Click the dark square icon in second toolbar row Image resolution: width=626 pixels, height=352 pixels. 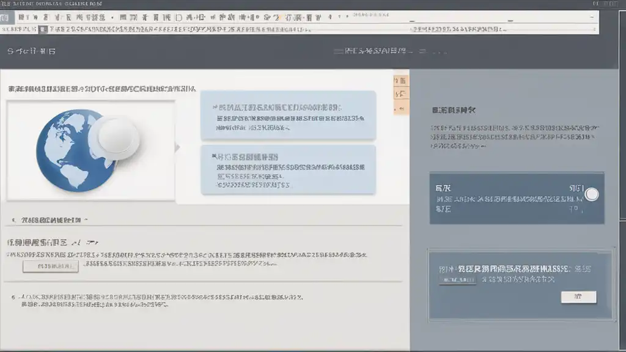[43, 29]
